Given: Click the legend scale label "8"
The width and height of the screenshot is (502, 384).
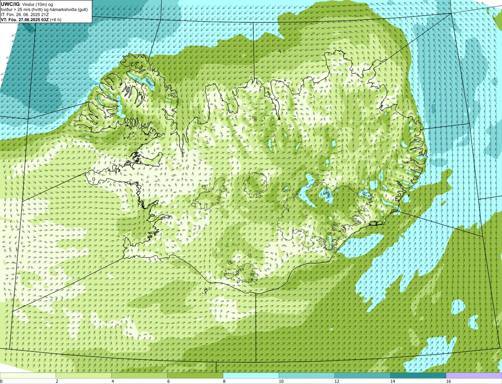Looking at the screenshot, I should [x=224, y=381].
